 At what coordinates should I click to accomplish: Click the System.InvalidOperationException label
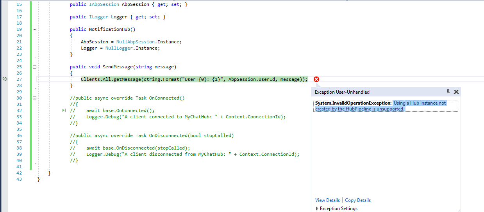click(353, 103)
